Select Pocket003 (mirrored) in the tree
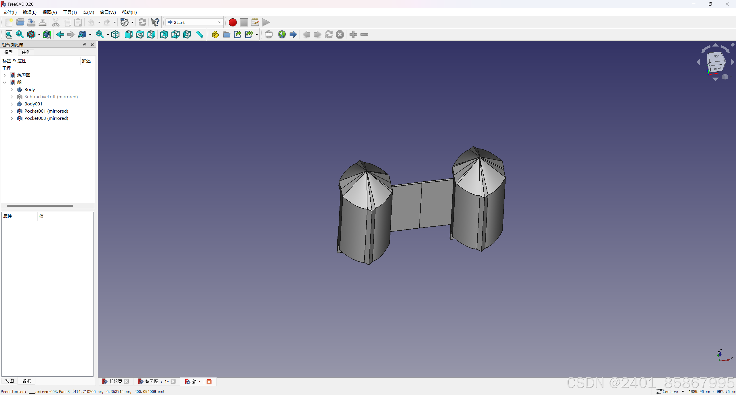The width and height of the screenshot is (736, 395). pos(46,118)
